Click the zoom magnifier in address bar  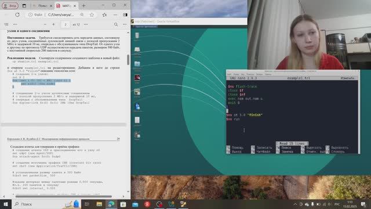pyautogui.click(x=82, y=15)
